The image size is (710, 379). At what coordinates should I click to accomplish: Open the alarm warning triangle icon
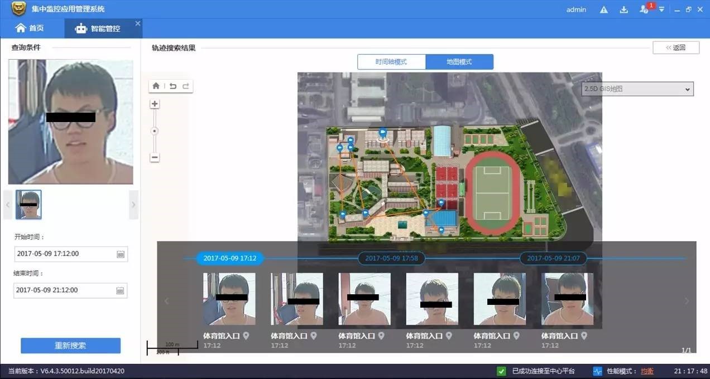point(604,9)
